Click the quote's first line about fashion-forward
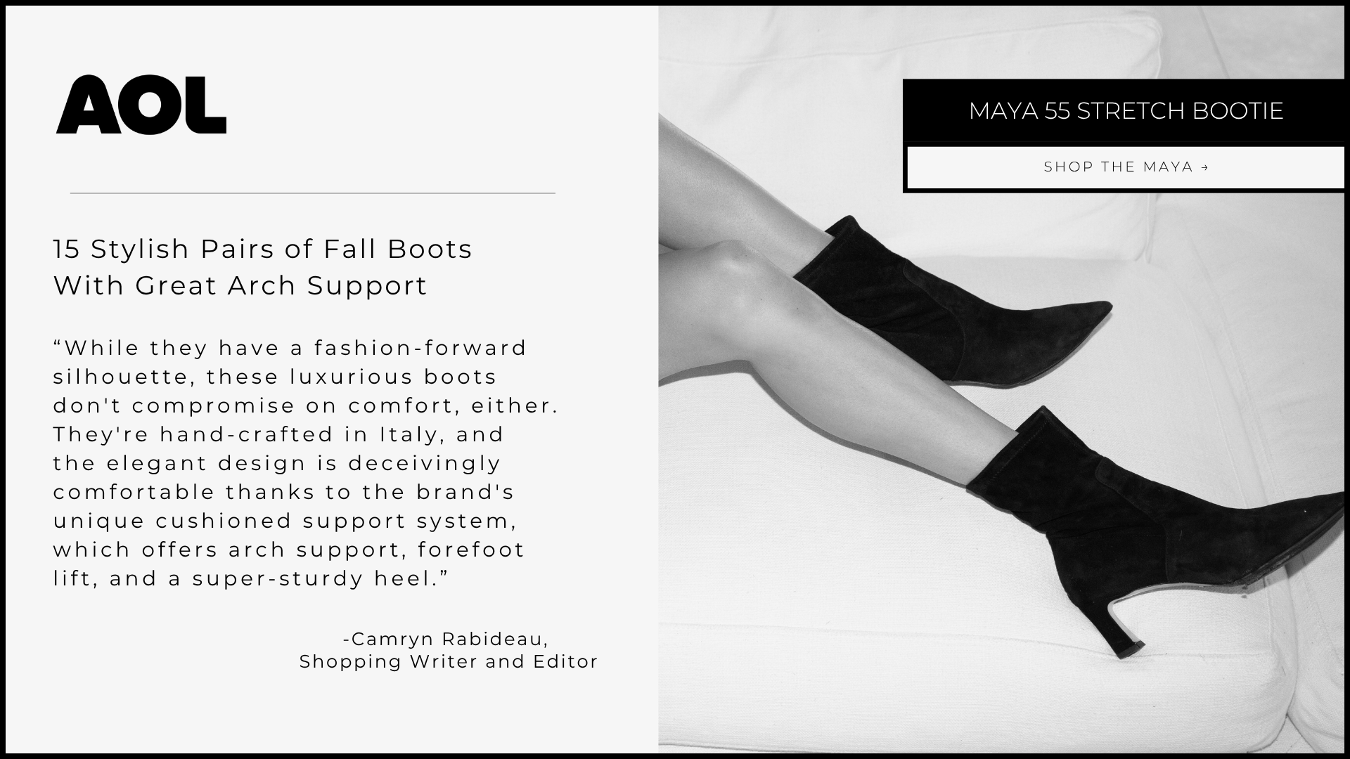1350x759 pixels. [290, 348]
